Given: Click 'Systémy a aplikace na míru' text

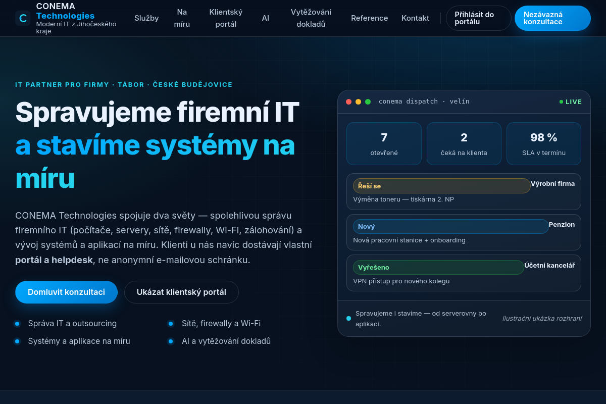Looking at the screenshot, I should tap(79, 341).
